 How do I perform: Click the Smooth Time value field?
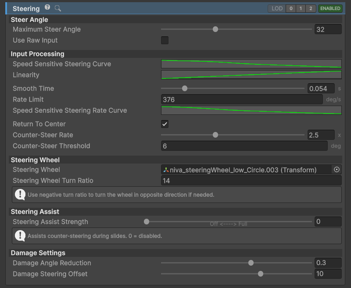pos(321,89)
